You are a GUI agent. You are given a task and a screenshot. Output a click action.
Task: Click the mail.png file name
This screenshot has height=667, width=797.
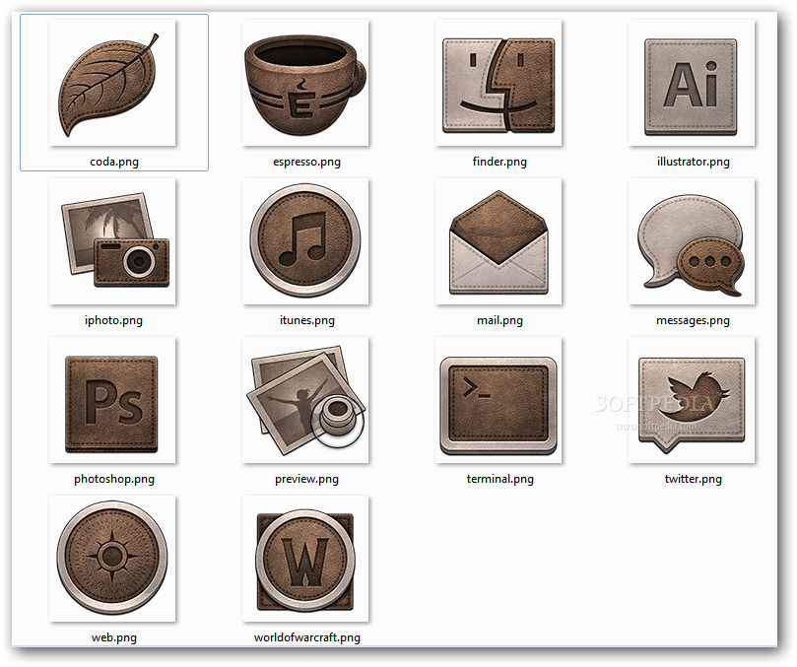[x=499, y=321]
